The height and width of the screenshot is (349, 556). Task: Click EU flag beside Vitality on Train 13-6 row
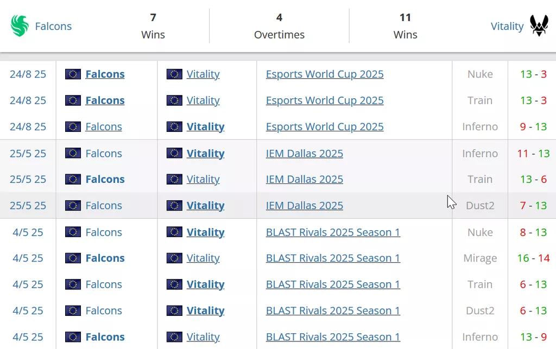(174, 180)
